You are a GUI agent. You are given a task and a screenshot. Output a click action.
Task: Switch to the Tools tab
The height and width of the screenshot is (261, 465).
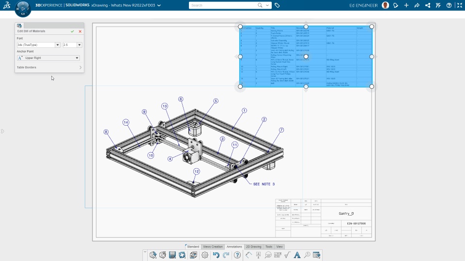tap(269, 246)
